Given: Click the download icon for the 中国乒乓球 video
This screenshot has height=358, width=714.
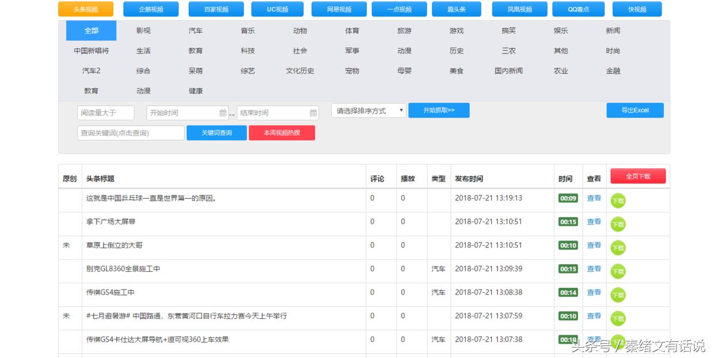Looking at the screenshot, I should pyautogui.click(x=618, y=200).
